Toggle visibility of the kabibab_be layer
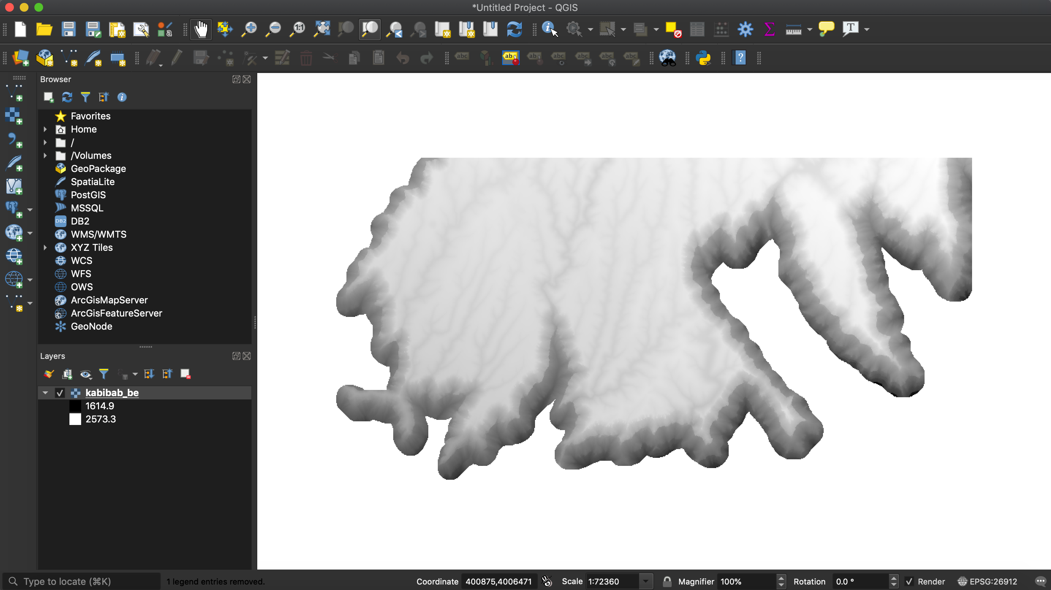 pos(60,392)
